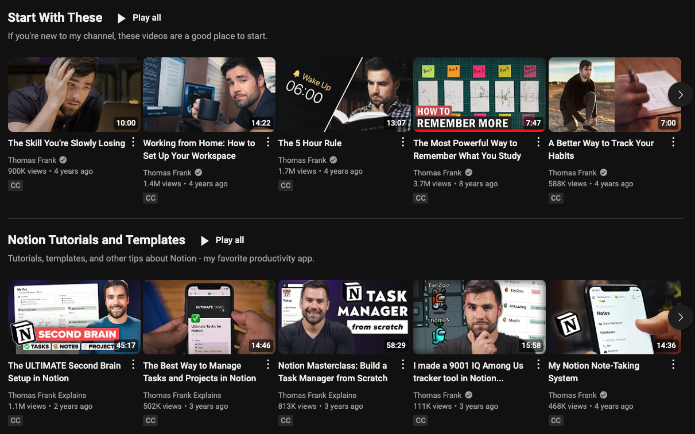Screen dimensions: 695x434
Task: Open options for The ULTIMATE Second Brain video
Action: click(133, 365)
